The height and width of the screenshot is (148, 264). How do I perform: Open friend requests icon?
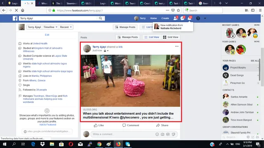(x=175, y=18)
